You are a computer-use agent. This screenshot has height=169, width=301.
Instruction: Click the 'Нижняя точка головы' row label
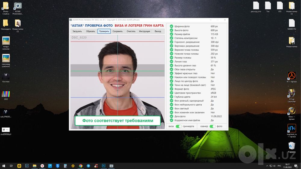click(x=186, y=54)
